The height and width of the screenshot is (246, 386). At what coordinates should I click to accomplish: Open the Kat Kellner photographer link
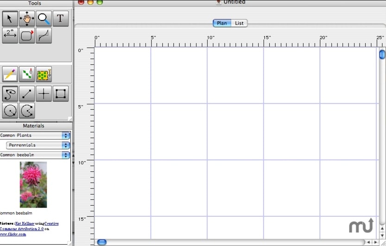click(25, 223)
